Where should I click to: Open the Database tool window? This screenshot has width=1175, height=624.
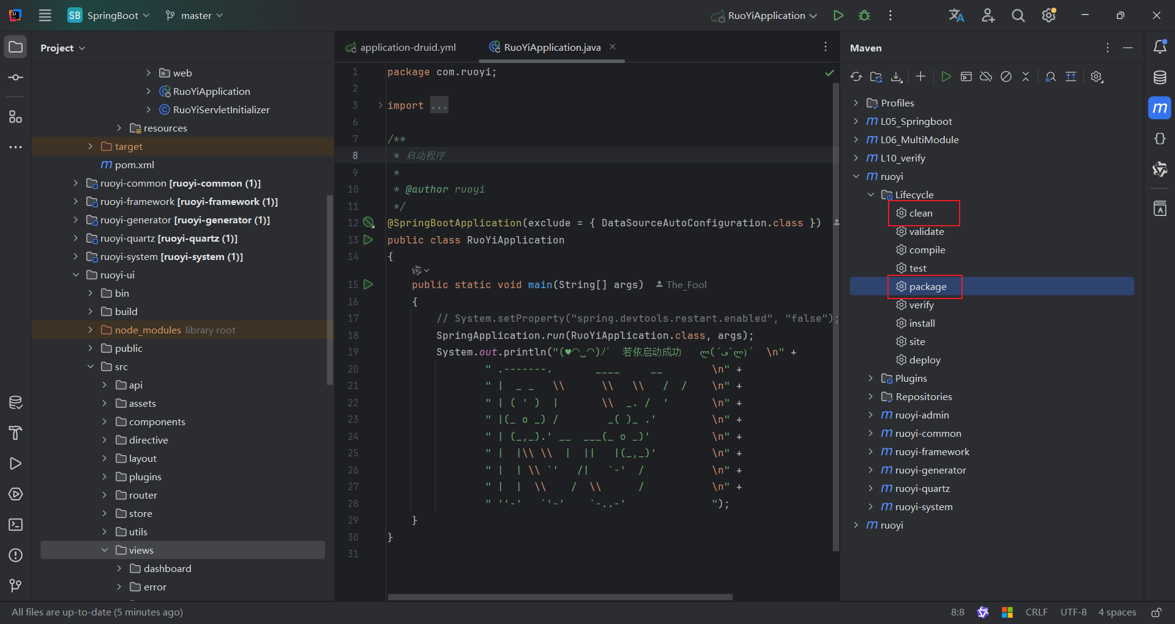pos(1160,77)
